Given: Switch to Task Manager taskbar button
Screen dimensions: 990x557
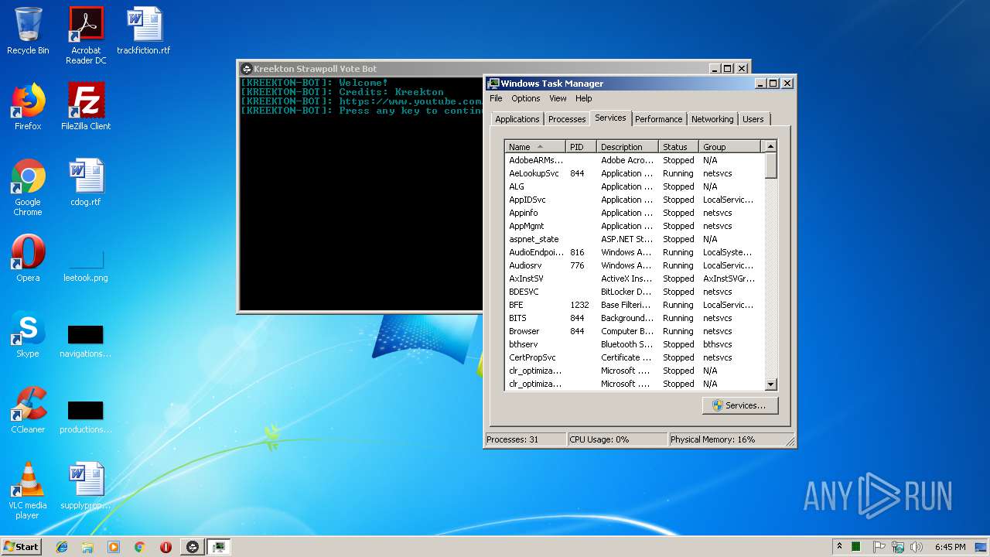Looking at the screenshot, I should [x=220, y=547].
